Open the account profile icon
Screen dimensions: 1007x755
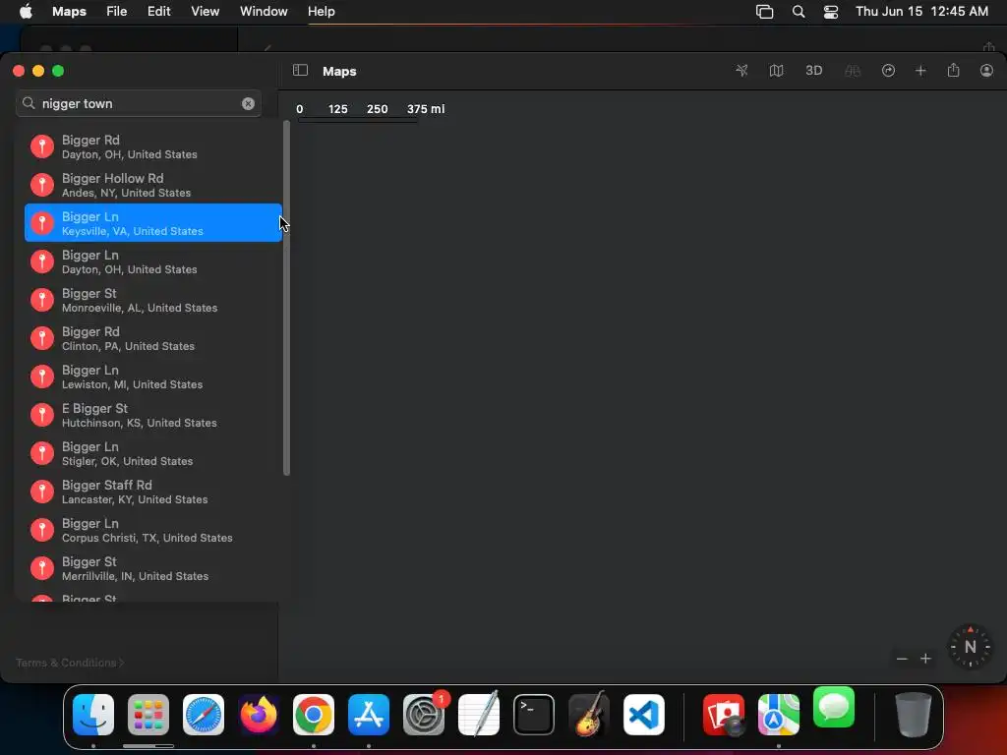tap(986, 71)
